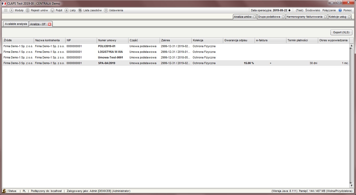Image resolution: width=356 pixels, height=195 pixels.
Task: Click the table's vertical scrollbar down arrow
Action: (352, 186)
